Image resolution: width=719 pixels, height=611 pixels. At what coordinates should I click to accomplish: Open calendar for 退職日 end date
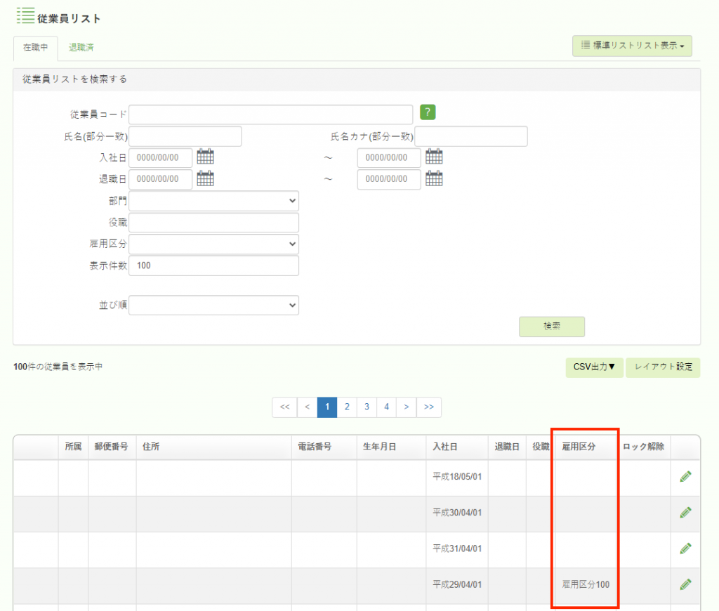point(434,178)
